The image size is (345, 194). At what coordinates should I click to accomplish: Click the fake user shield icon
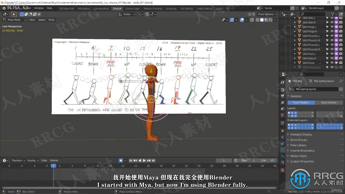341,89
